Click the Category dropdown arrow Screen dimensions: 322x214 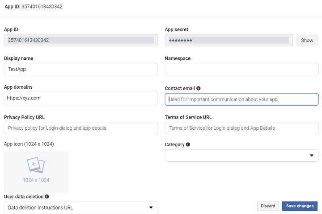tap(312, 156)
